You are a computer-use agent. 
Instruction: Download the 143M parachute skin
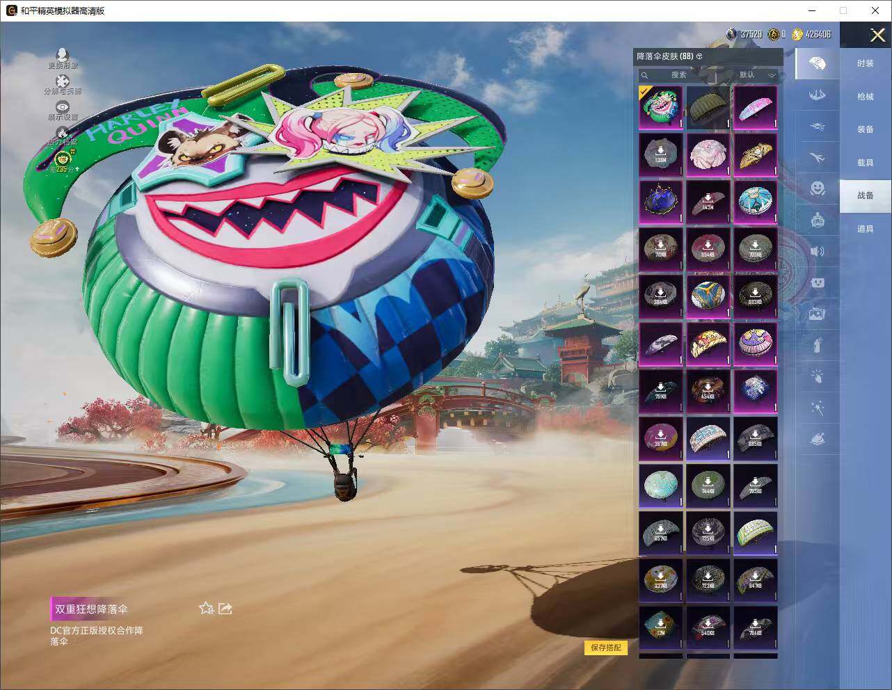point(708,202)
